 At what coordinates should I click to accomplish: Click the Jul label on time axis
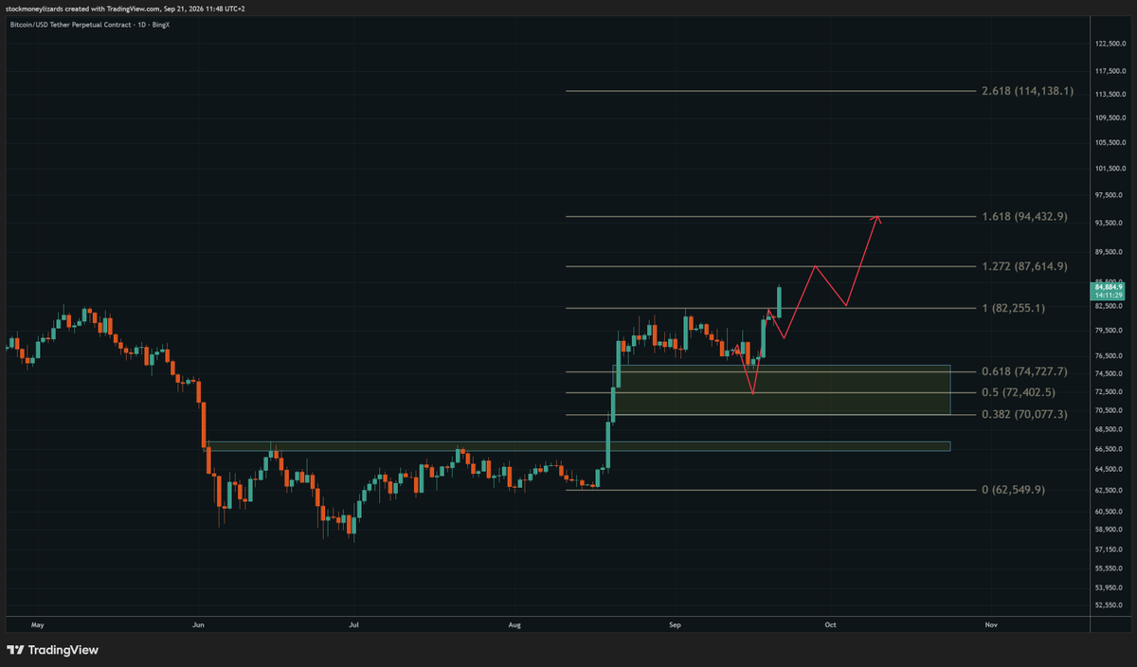point(352,625)
